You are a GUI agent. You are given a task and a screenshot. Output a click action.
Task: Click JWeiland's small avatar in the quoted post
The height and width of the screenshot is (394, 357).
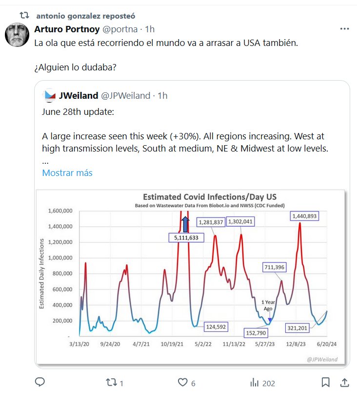(x=49, y=96)
